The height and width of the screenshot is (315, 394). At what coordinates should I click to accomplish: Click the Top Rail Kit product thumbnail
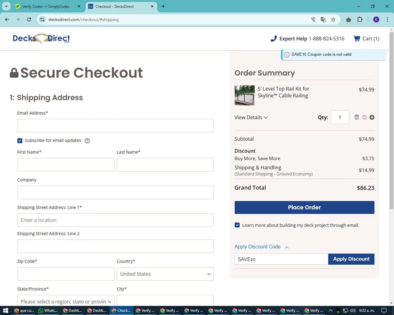pyautogui.click(x=245, y=95)
